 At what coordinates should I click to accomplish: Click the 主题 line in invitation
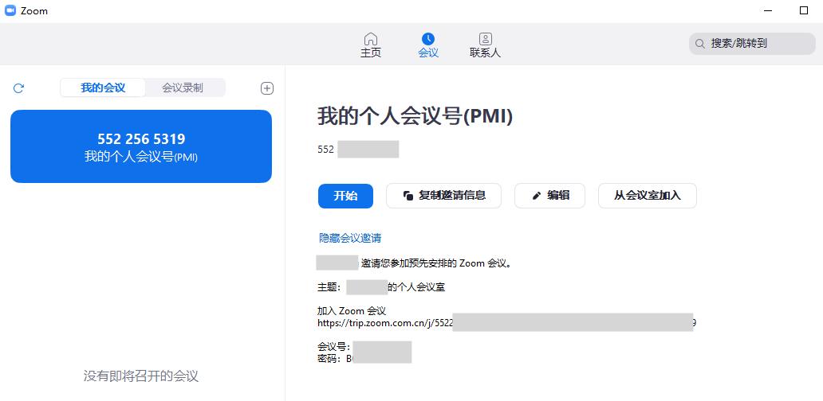coord(381,287)
